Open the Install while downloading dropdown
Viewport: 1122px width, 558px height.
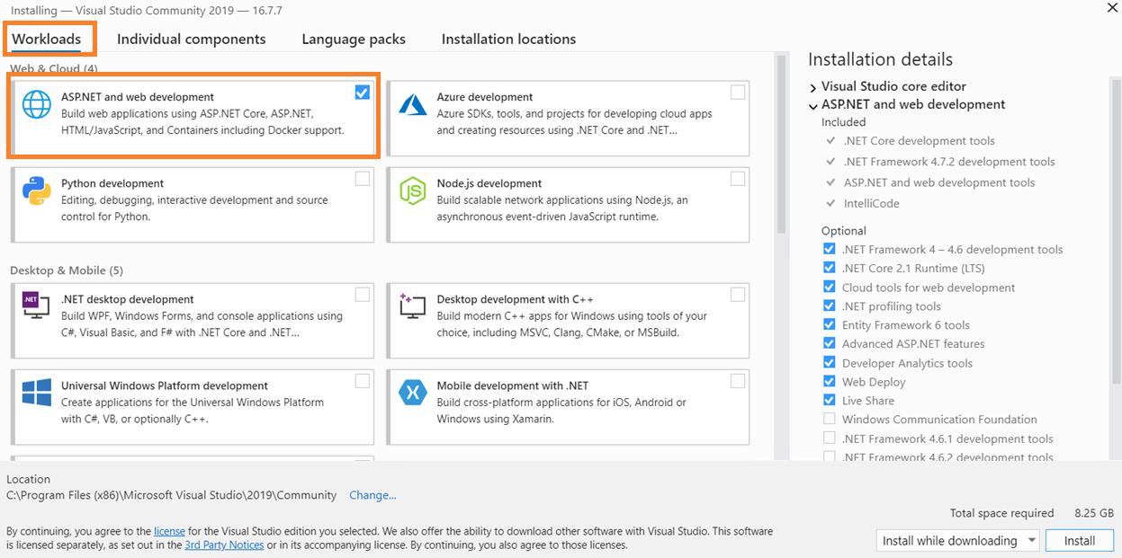click(x=957, y=540)
